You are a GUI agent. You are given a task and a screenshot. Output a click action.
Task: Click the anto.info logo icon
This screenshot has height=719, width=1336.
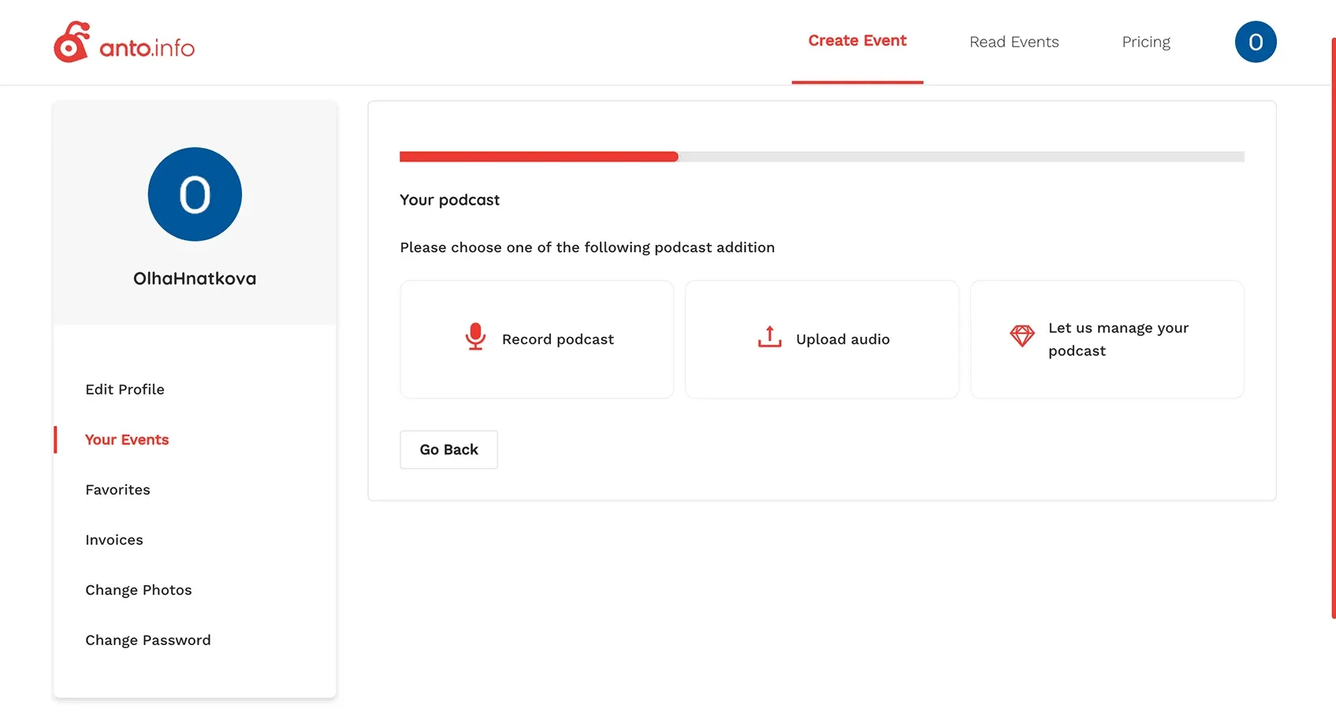click(72, 43)
